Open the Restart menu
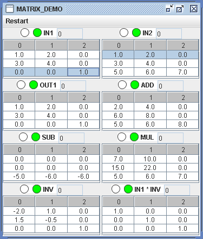This screenshot has height=239, width=203. pyautogui.click(x=17, y=21)
